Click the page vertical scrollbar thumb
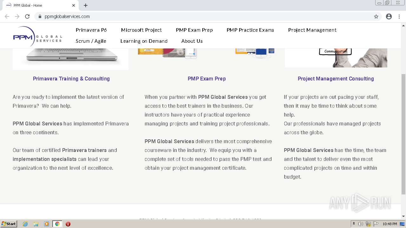406x228 pixels. (403, 134)
